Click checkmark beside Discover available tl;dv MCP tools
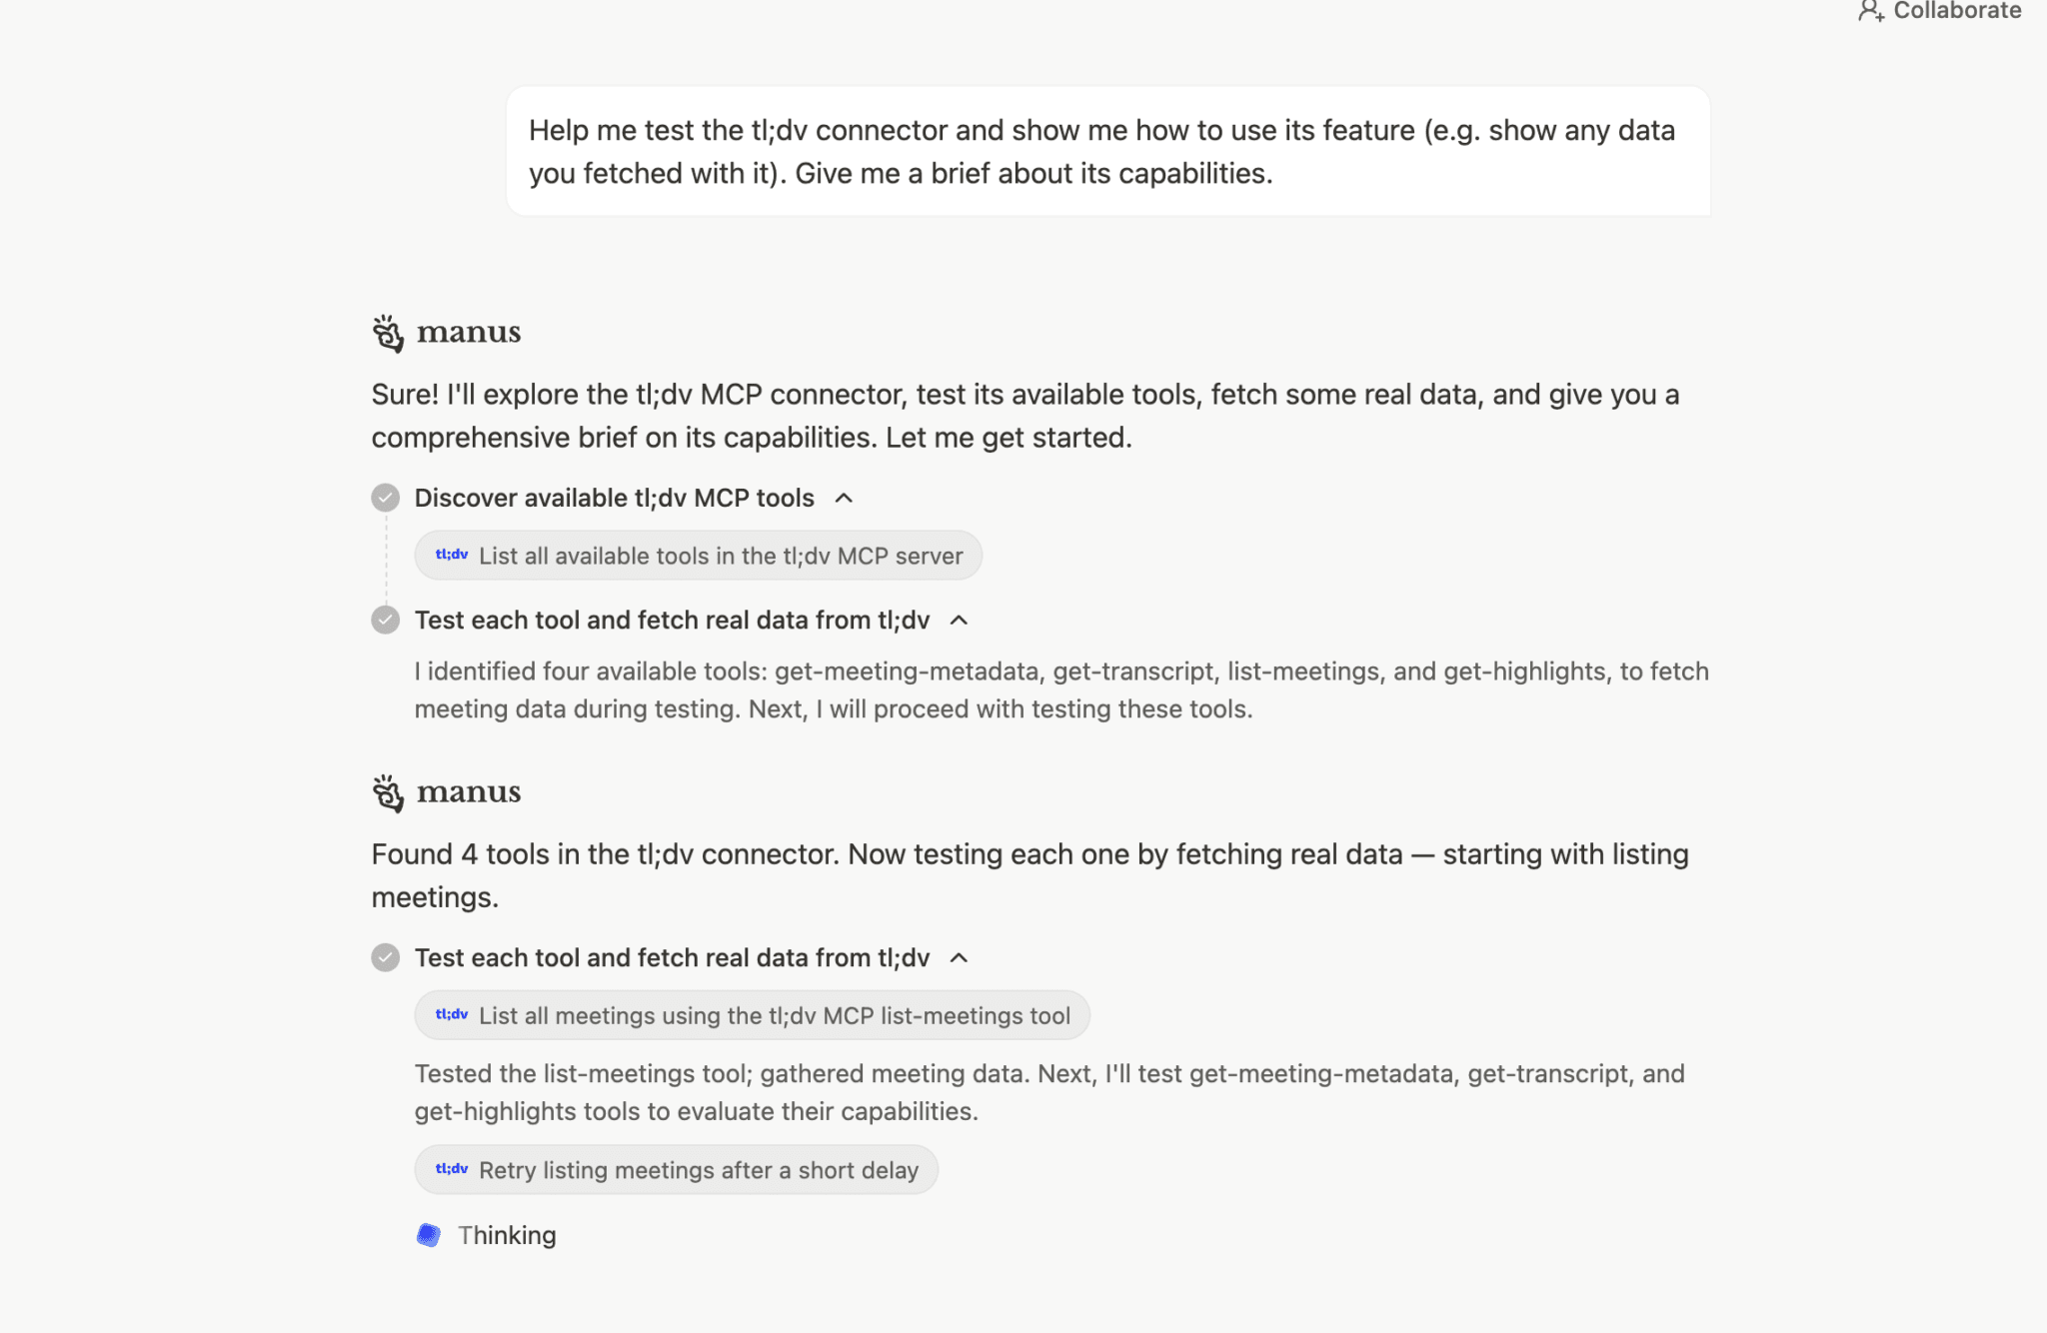Screen dimensions: 2047x1333 tap(385, 498)
